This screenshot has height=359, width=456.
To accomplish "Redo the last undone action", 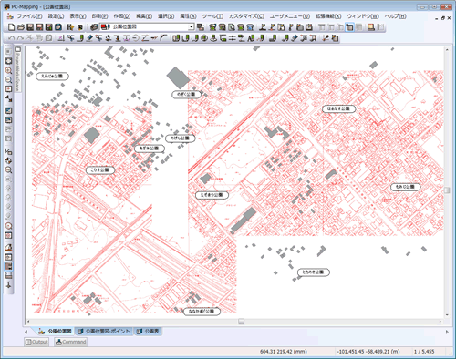I will pyautogui.click(x=20, y=38).
